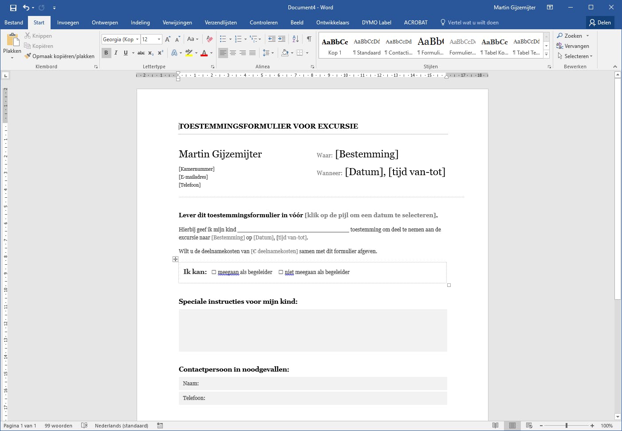Open the font size dropdown

[x=159, y=39]
